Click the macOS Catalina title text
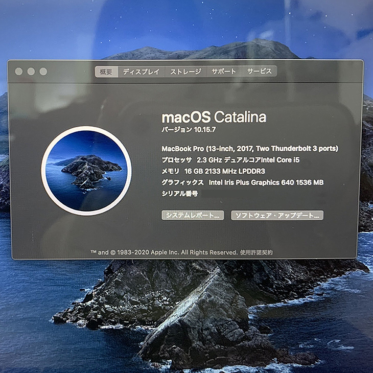Viewport: 373px width, 373px height. (x=214, y=117)
